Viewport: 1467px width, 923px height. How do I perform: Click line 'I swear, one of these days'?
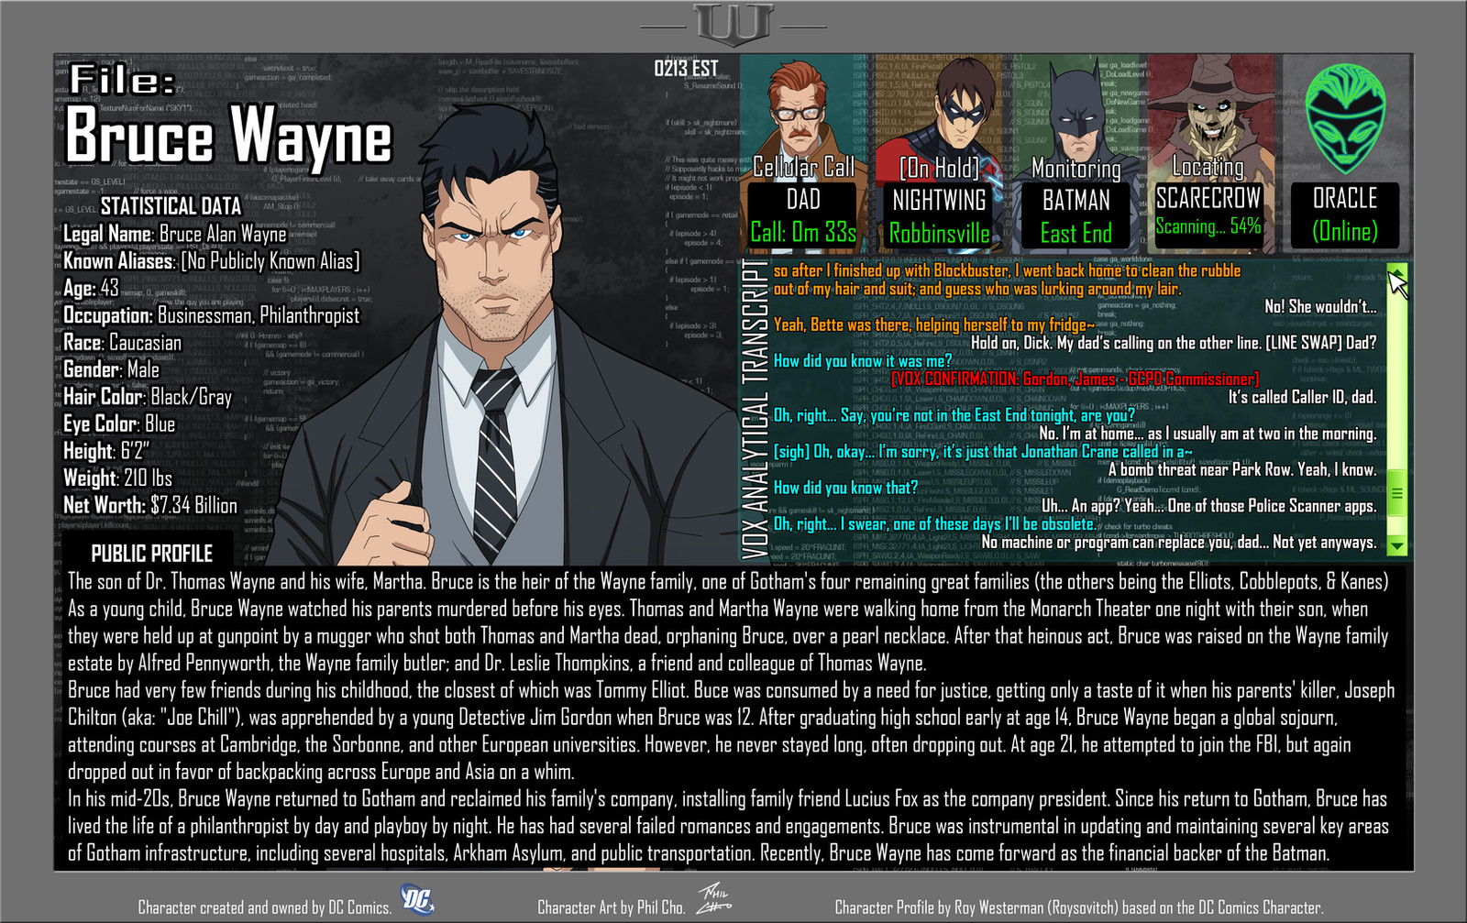click(x=934, y=524)
